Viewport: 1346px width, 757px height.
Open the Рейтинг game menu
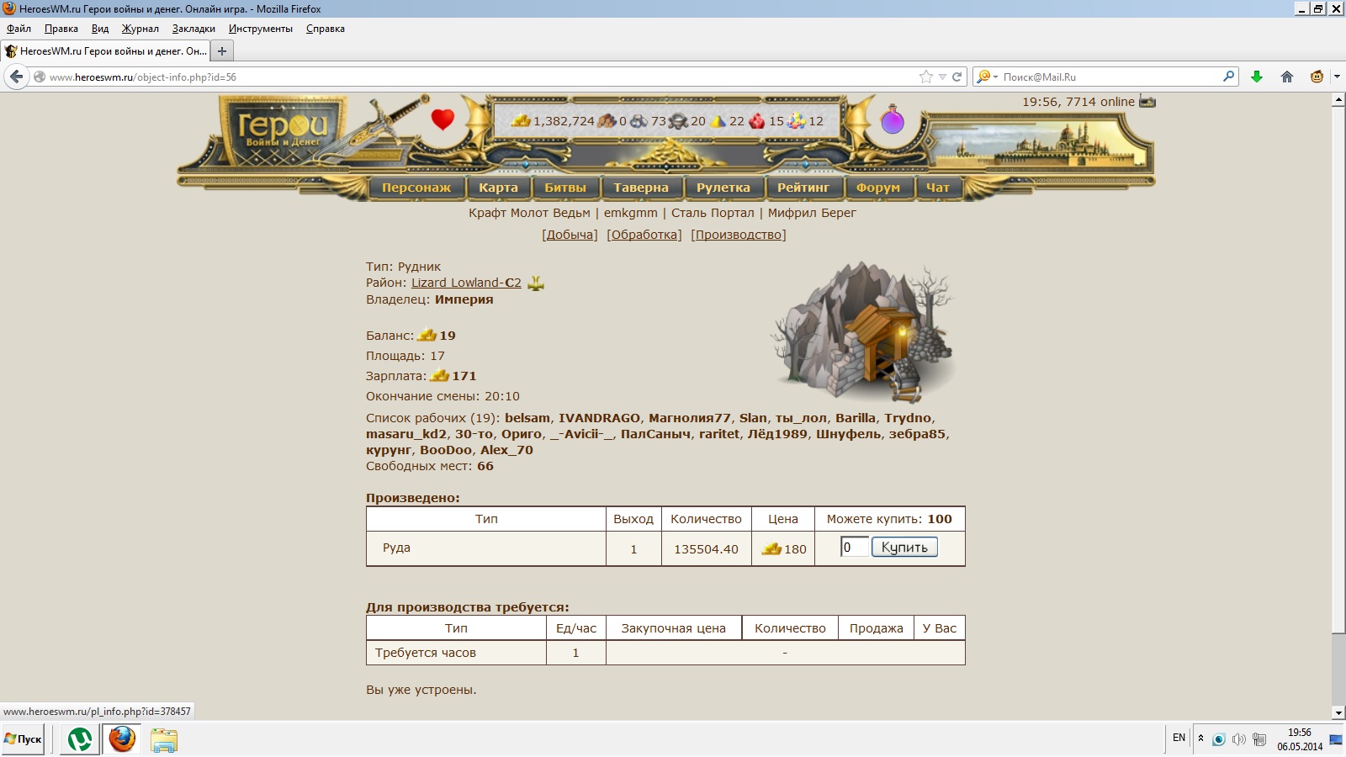(x=803, y=188)
